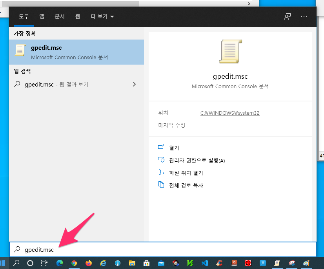
Task: Click the 열기 open icon
Action: tap(161, 147)
